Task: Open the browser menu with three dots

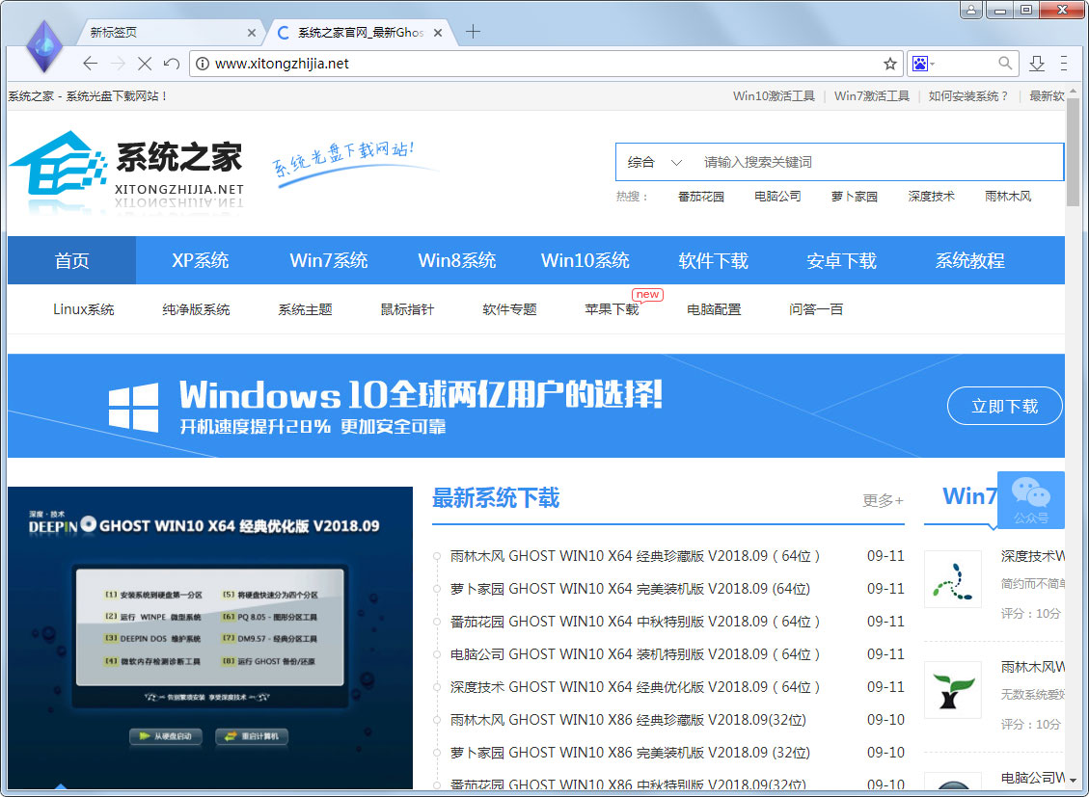Action: coord(1063,64)
